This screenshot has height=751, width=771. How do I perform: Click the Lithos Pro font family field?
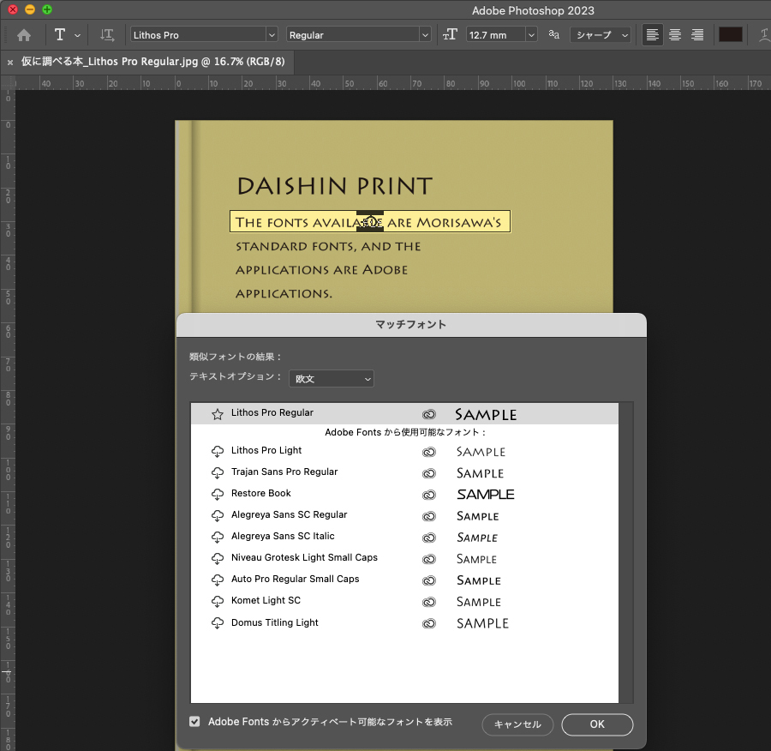pyautogui.click(x=199, y=35)
